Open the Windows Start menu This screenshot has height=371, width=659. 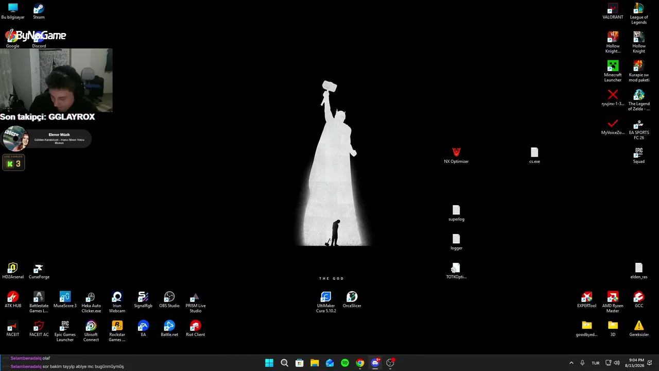(x=269, y=363)
